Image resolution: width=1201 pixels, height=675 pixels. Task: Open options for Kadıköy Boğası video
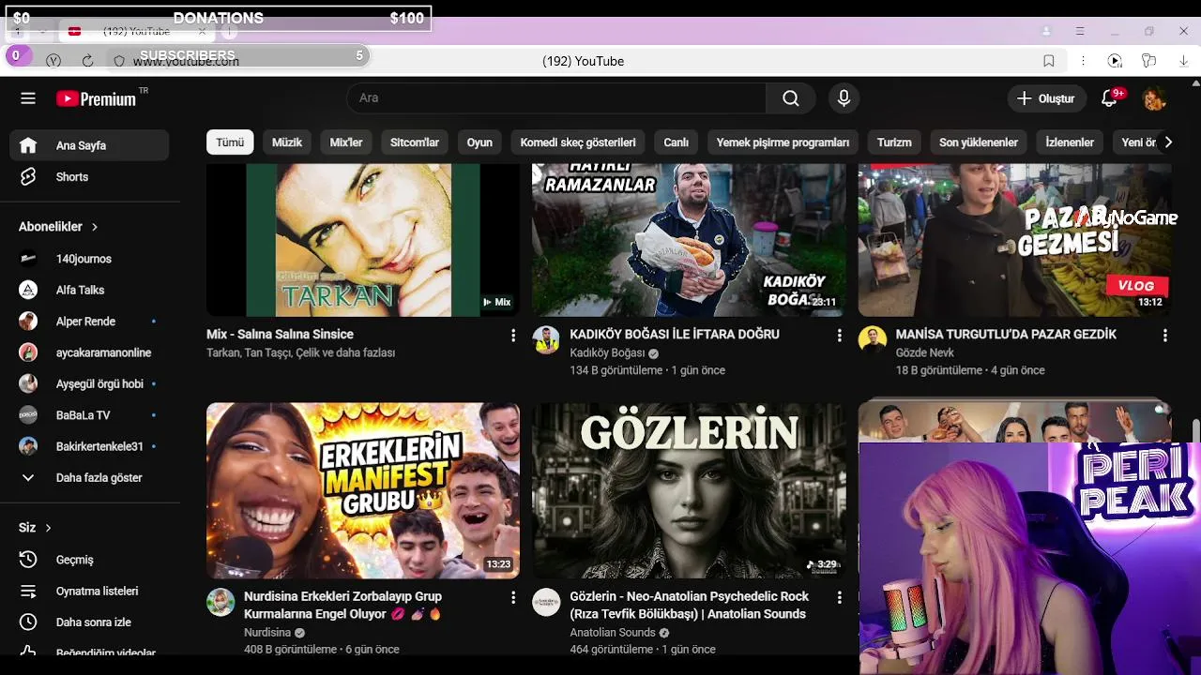pos(839,336)
